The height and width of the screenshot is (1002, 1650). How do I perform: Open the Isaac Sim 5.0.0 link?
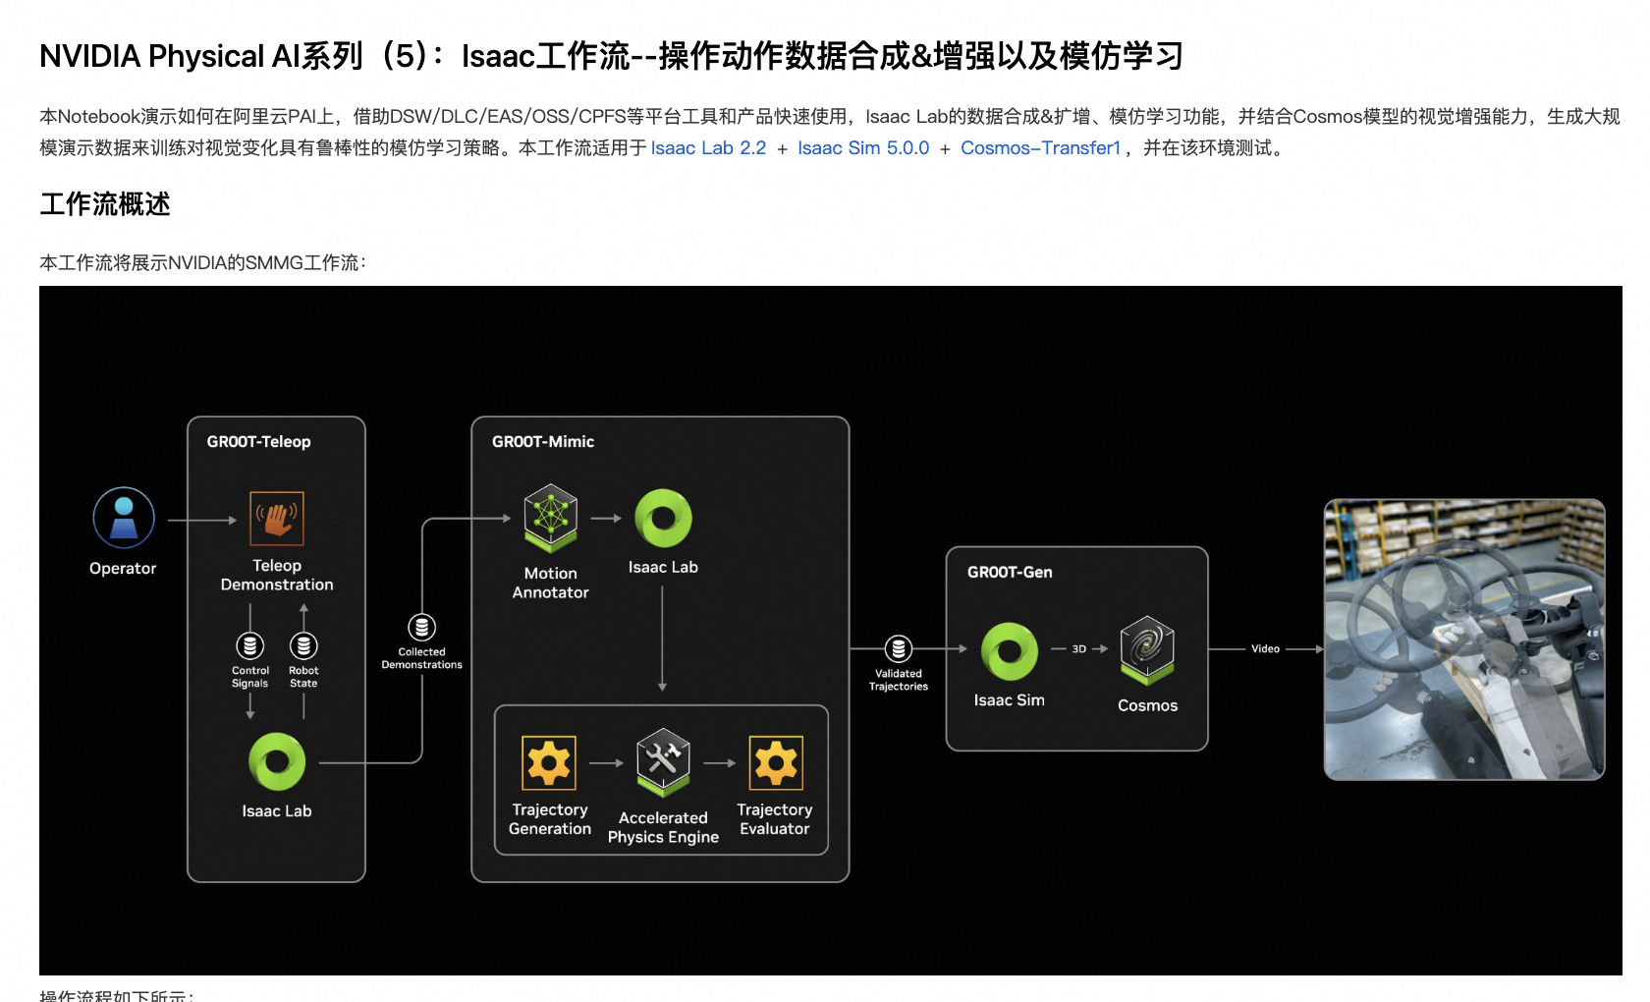(863, 148)
